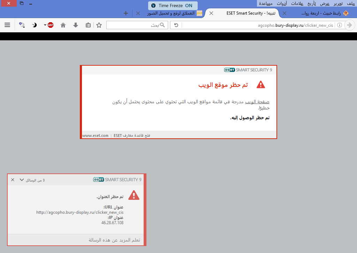
Task: Open the علامات menu
Action: click(x=297, y=3)
